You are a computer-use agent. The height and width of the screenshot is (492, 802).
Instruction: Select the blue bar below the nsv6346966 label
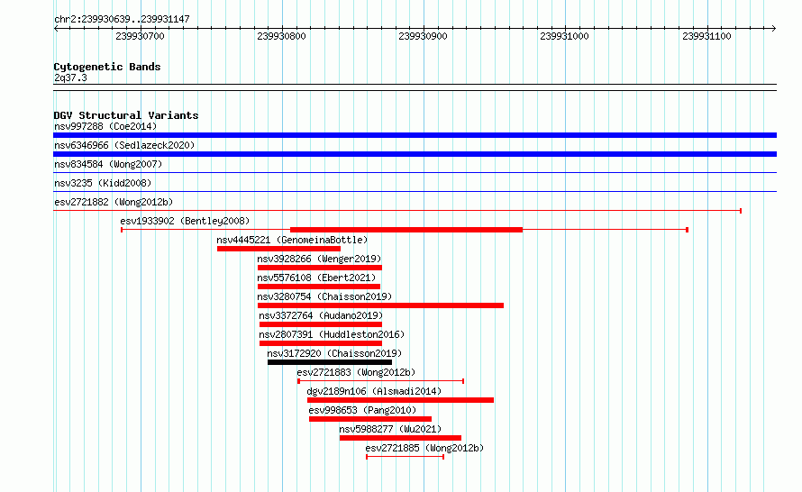pos(415,154)
